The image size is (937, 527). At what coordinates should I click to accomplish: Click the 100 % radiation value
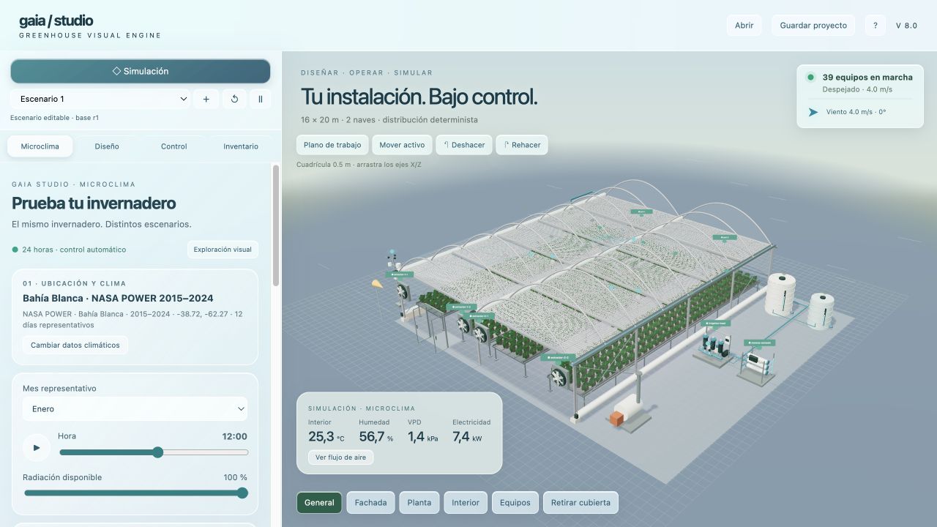coord(236,477)
